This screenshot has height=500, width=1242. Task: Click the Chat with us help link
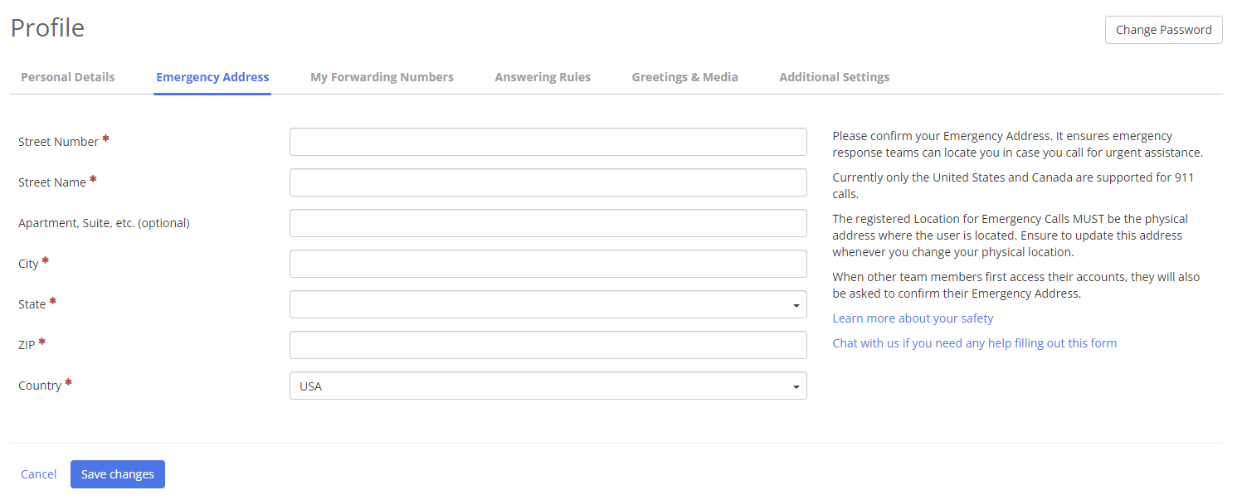(x=974, y=343)
